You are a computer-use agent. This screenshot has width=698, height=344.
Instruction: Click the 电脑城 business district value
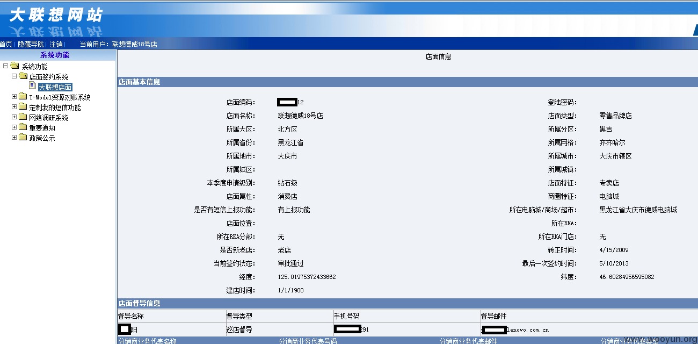click(x=609, y=196)
